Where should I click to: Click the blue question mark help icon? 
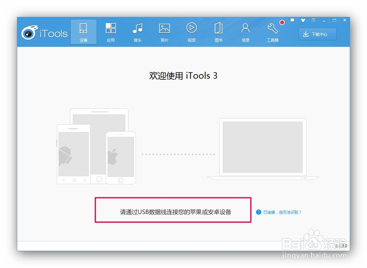pyautogui.click(x=258, y=212)
